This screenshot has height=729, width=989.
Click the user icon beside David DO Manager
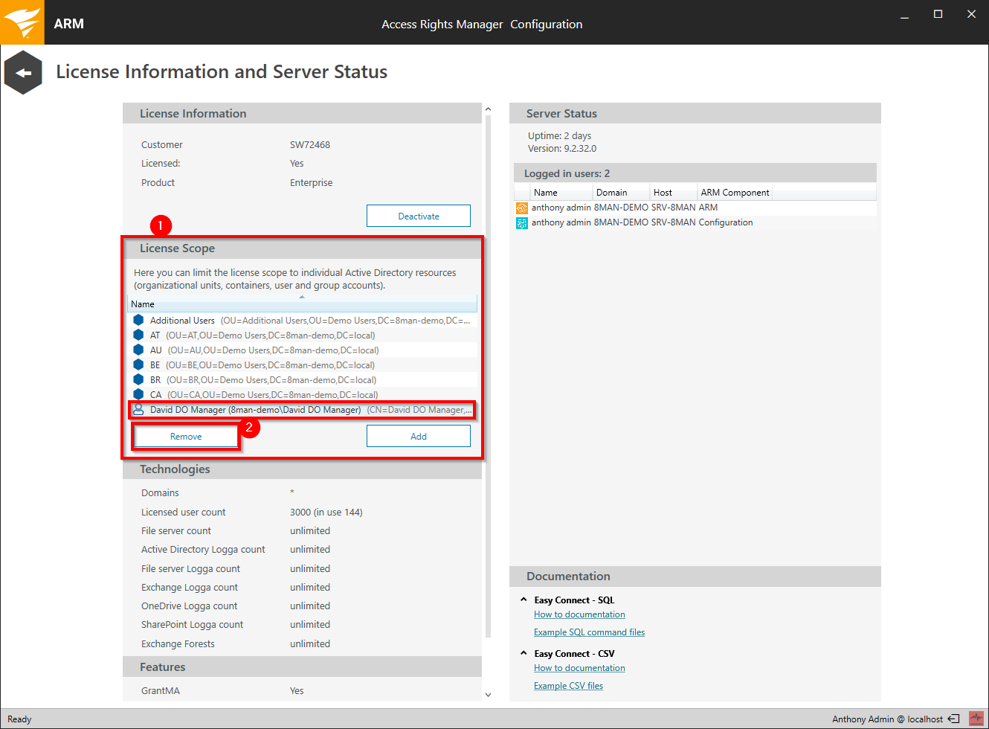click(x=138, y=409)
